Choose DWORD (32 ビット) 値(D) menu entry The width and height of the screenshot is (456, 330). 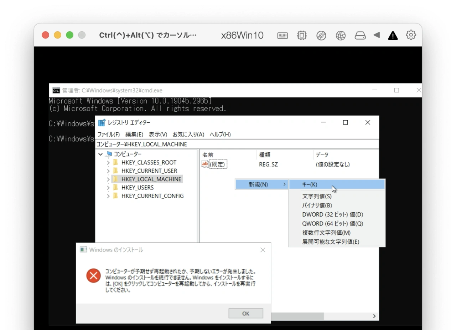coord(332,214)
